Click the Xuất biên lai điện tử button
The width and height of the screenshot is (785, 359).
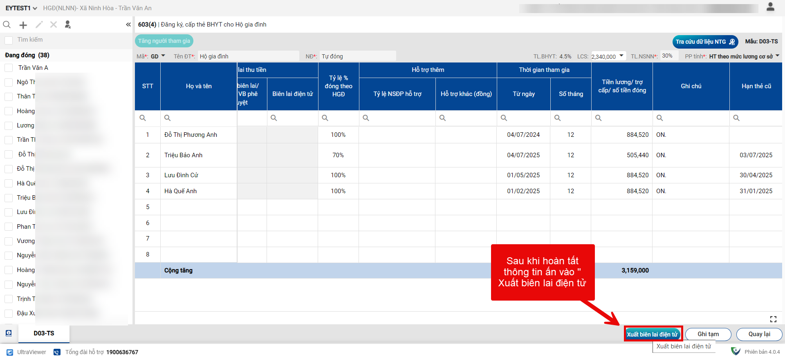(x=652, y=334)
